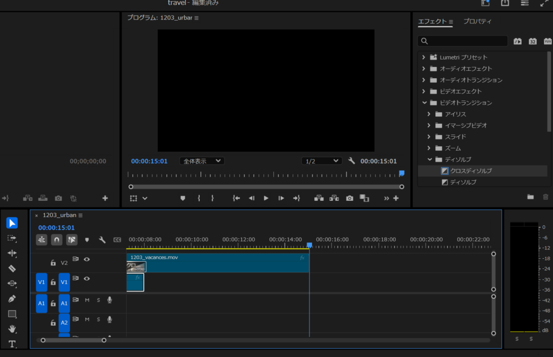
Task: Toggle lock on the V2 track
Action: [53, 263]
